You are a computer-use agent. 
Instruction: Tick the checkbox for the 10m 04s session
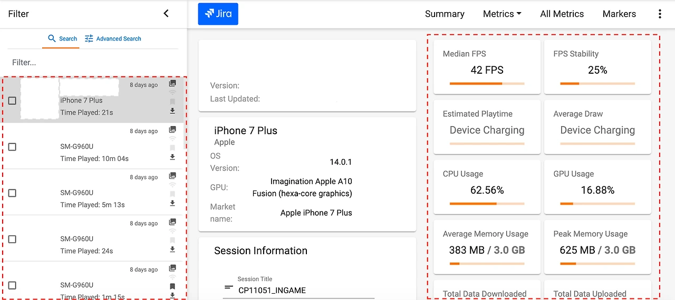tap(12, 147)
